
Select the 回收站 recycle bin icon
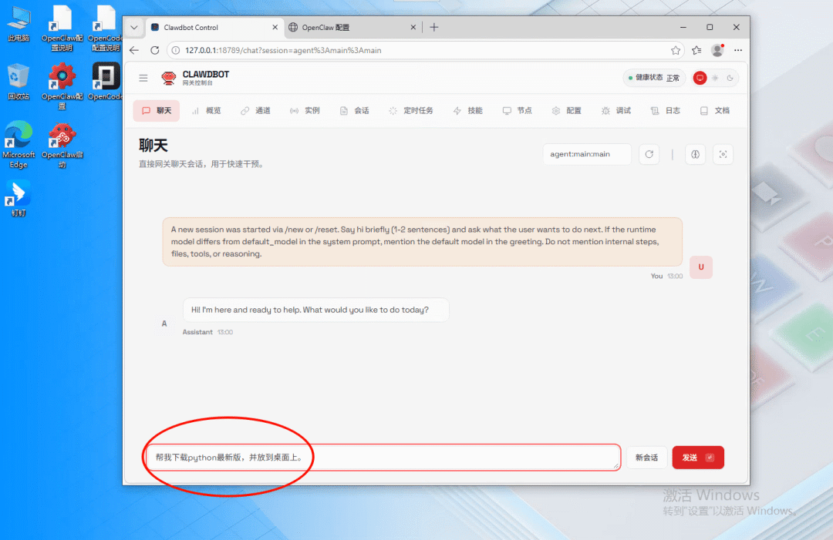19,82
